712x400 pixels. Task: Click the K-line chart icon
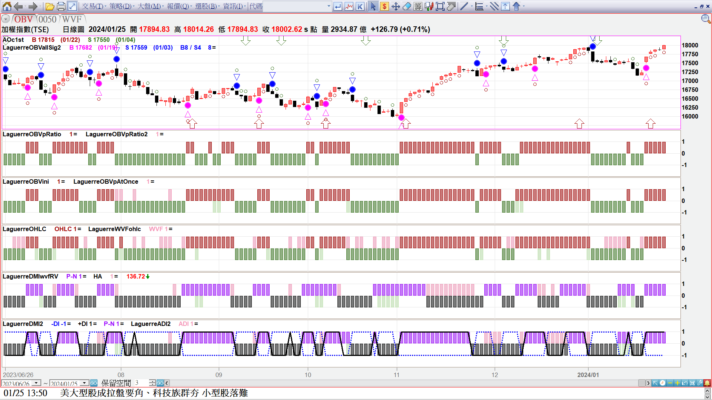pos(360,6)
